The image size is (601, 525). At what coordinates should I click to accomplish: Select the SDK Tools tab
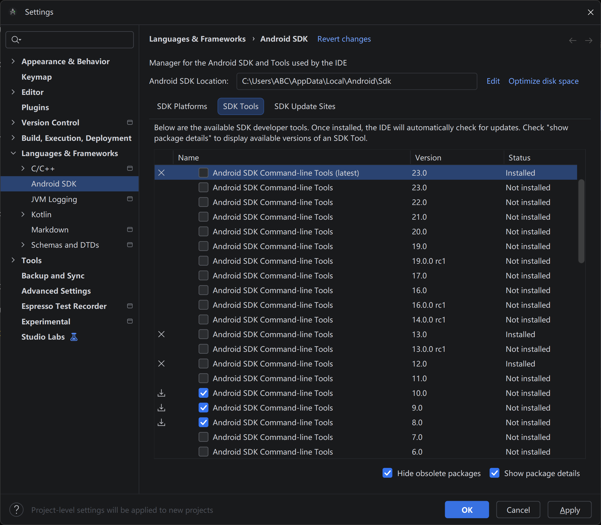(241, 106)
